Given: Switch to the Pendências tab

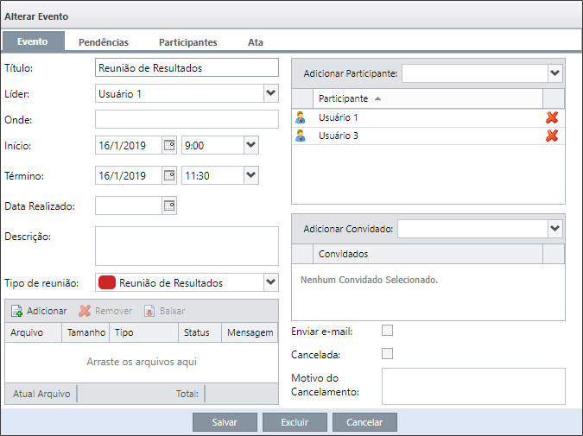Looking at the screenshot, I should [104, 42].
